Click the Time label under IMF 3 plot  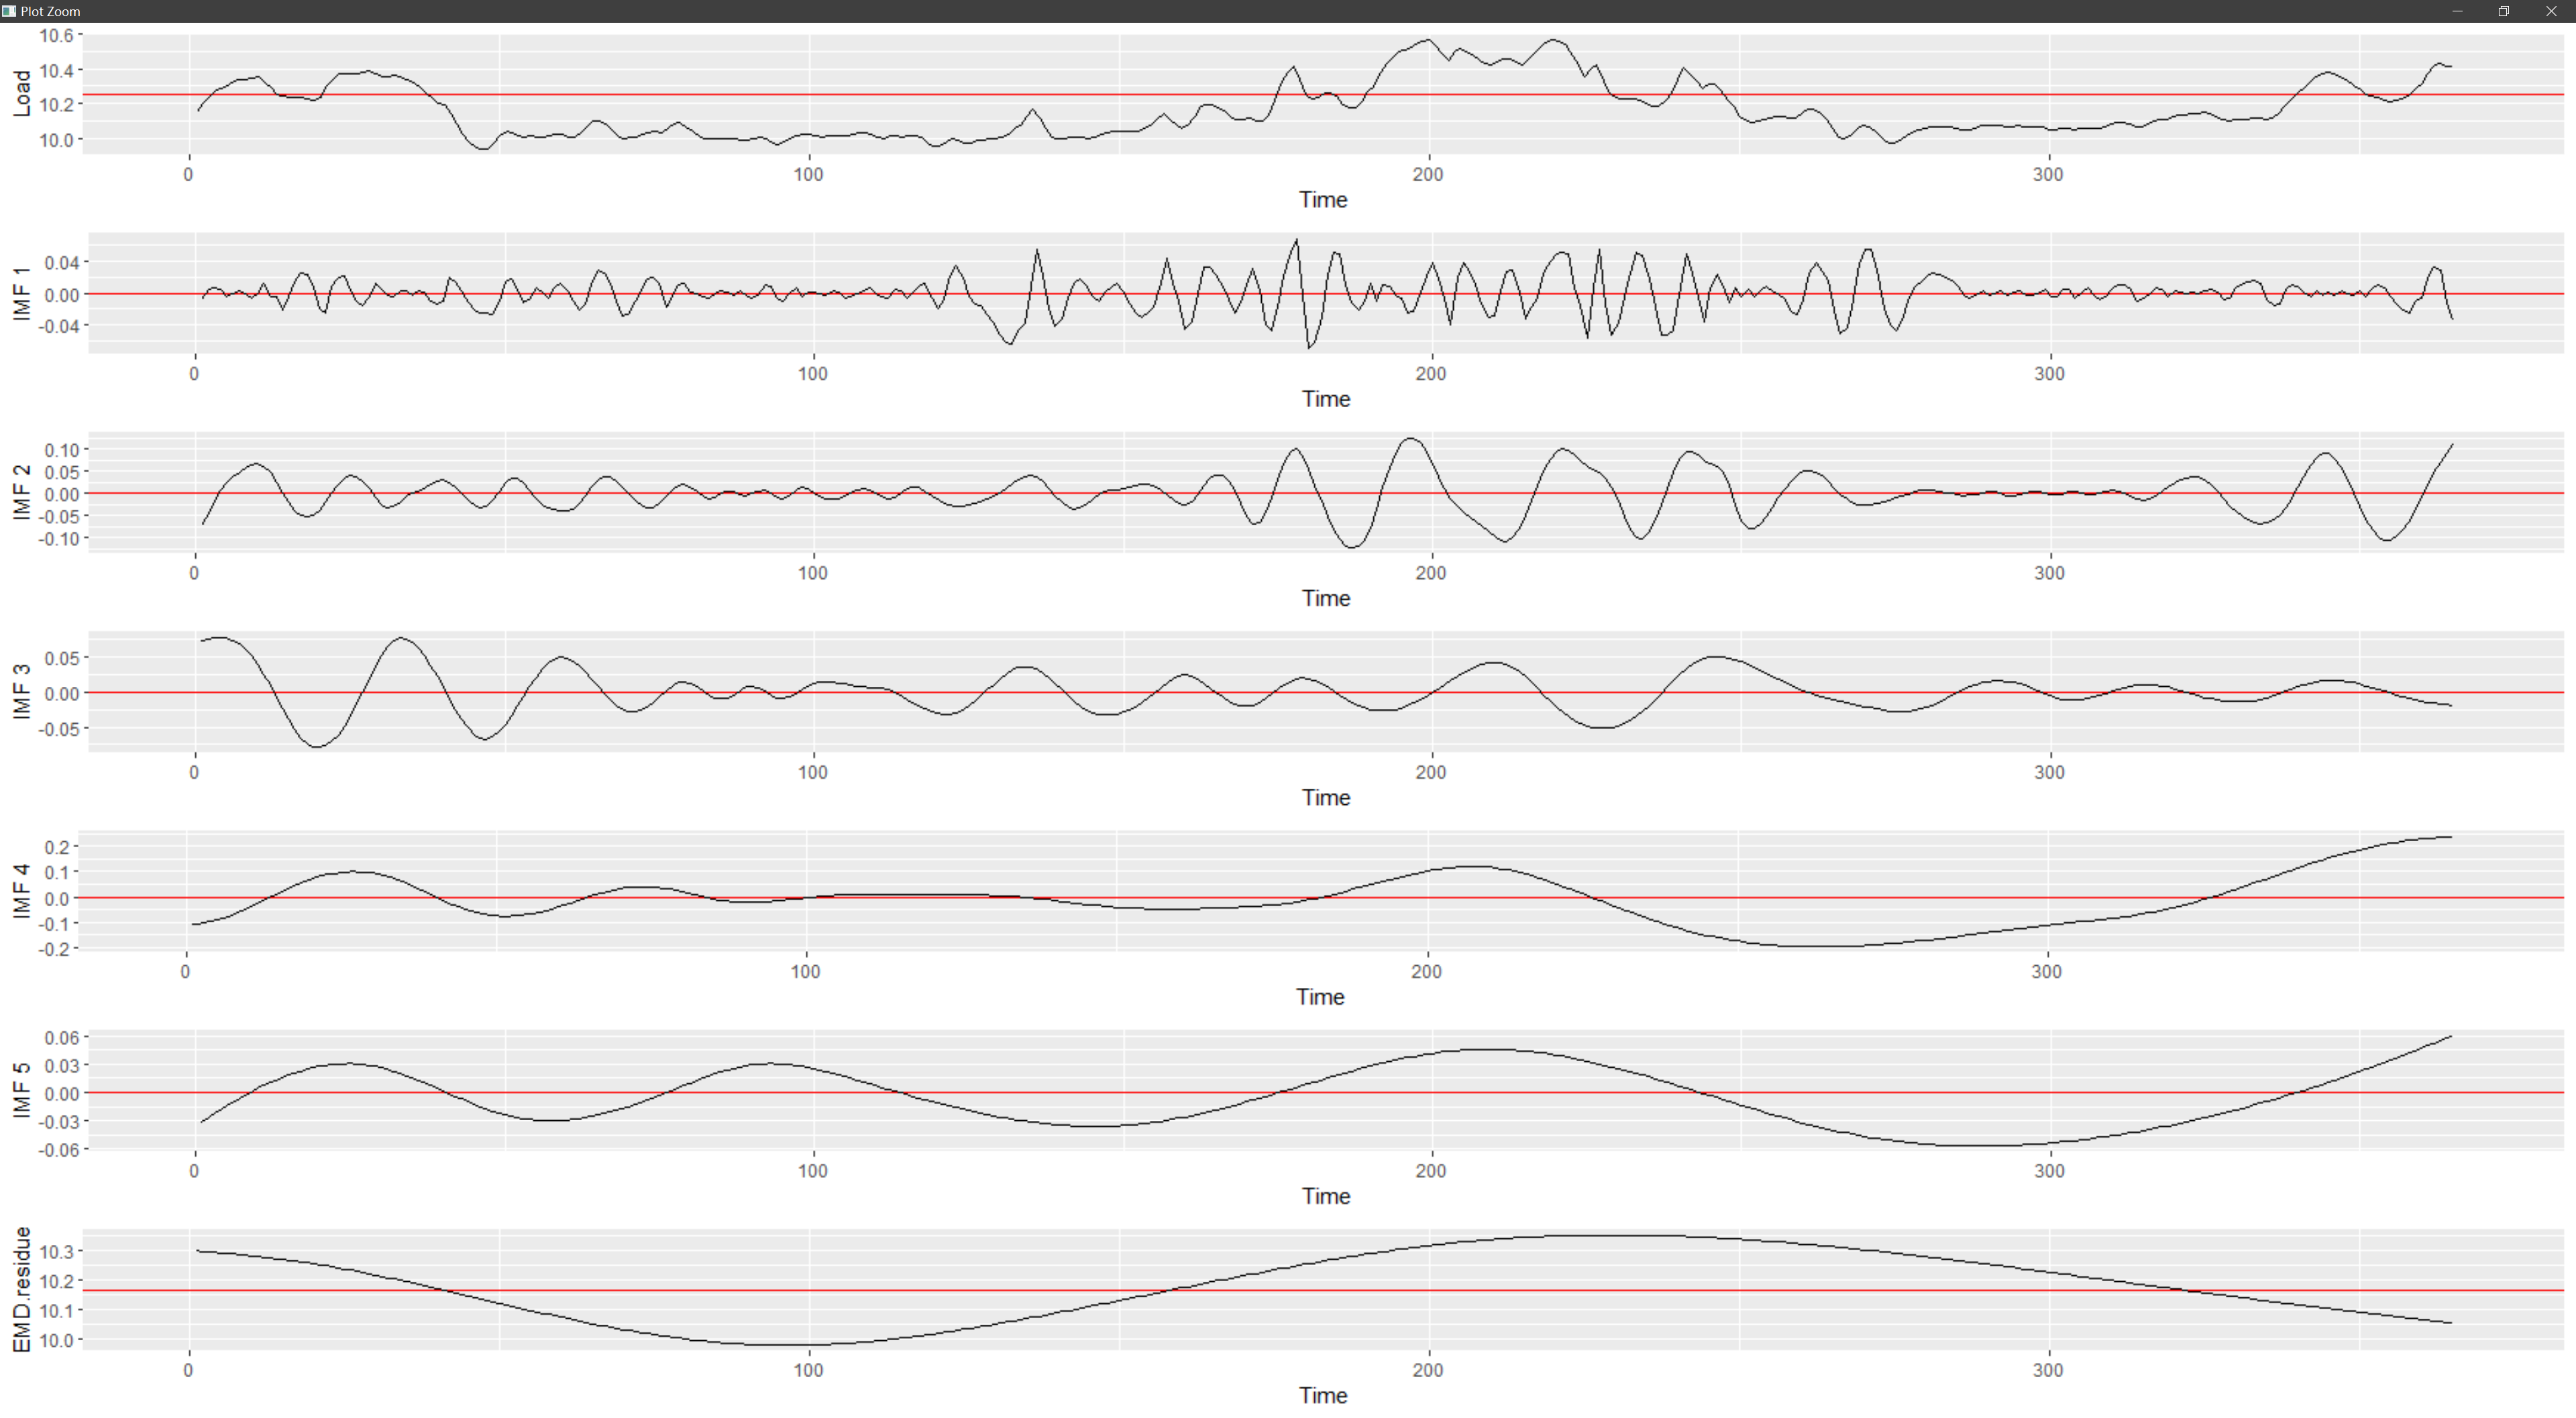pyautogui.click(x=1325, y=797)
